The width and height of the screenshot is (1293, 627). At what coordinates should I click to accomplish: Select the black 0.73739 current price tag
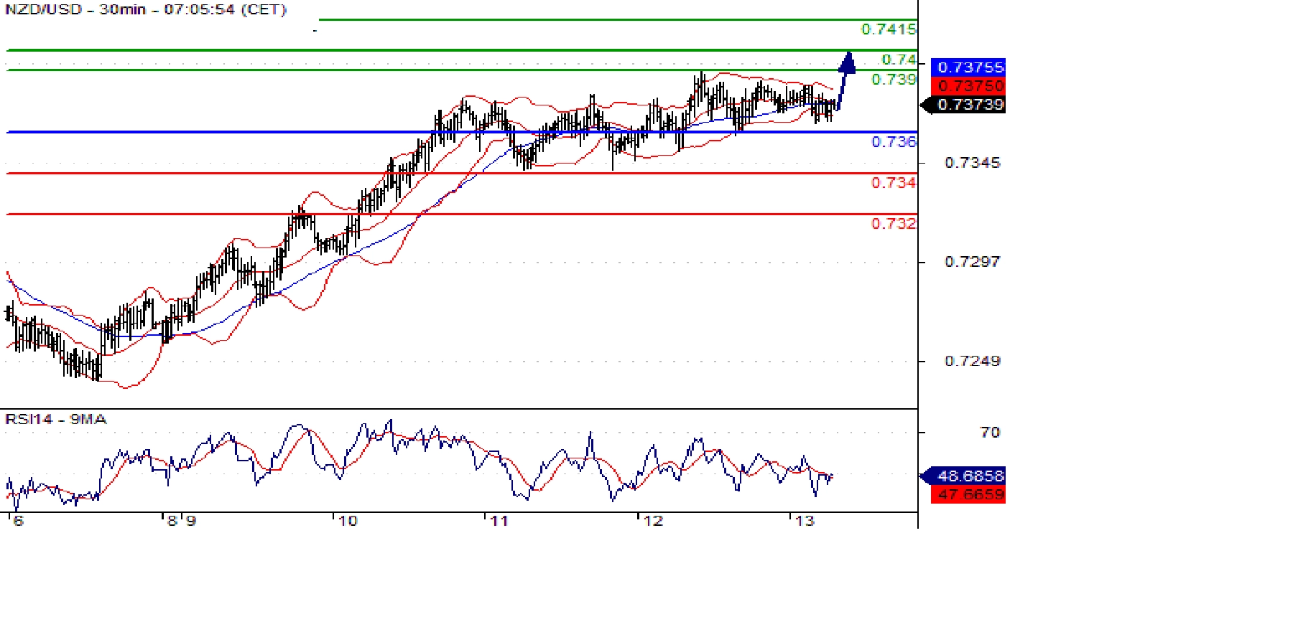tap(963, 105)
